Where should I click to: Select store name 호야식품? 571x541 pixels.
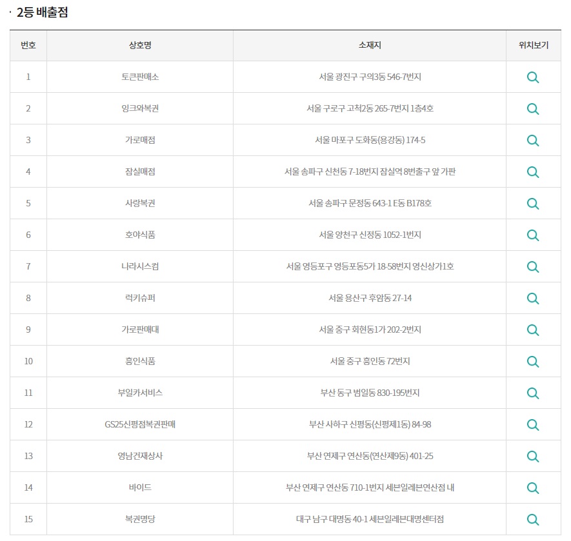click(x=140, y=235)
